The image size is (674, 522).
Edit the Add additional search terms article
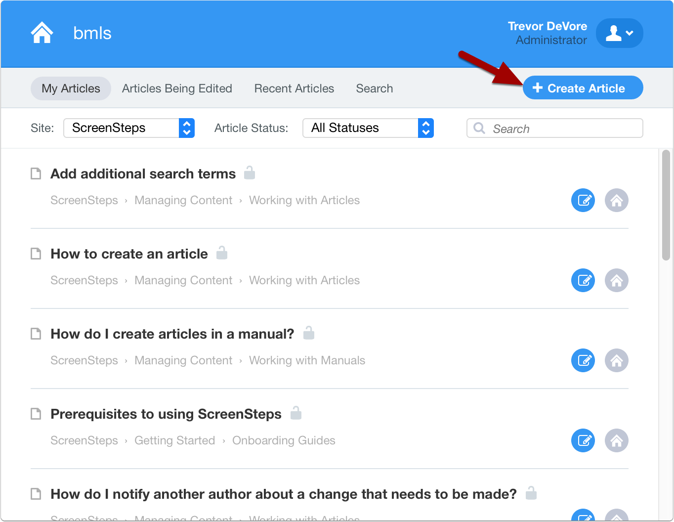pyautogui.click(x=583, y=200)
